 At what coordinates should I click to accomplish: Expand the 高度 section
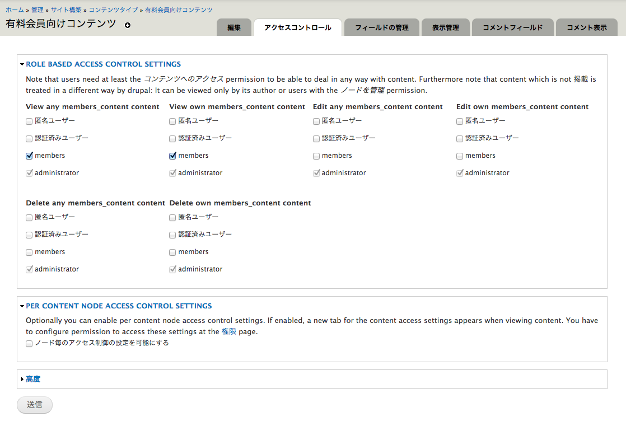32,379
